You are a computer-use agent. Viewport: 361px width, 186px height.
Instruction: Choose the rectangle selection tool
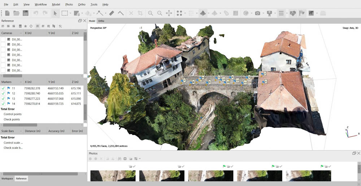tap(65, 13)
